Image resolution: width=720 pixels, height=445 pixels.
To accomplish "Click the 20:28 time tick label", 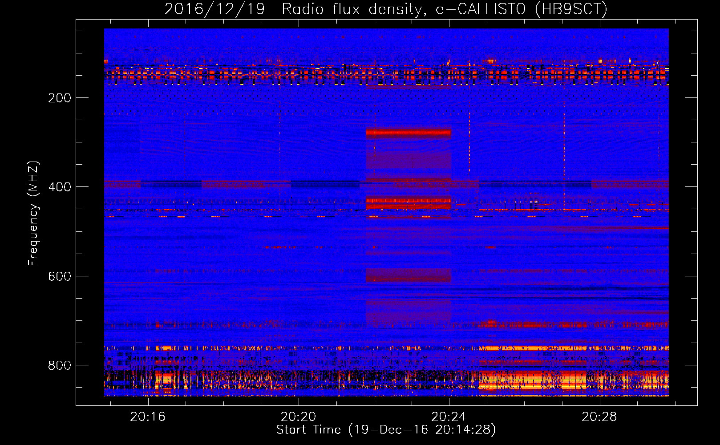I will click(599, 417).
